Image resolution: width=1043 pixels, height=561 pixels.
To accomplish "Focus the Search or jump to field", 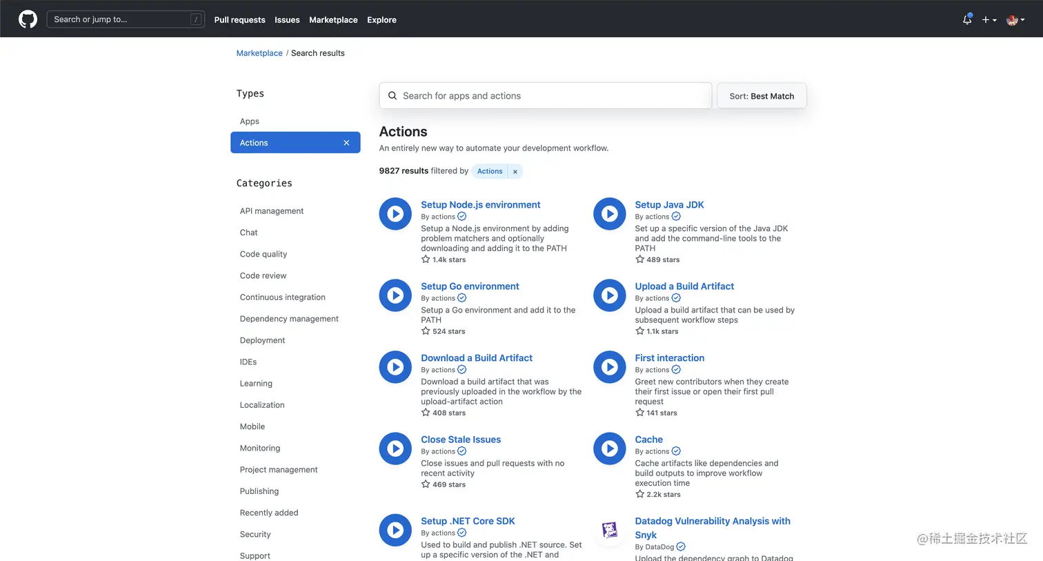I will click(x=126, y=19).
